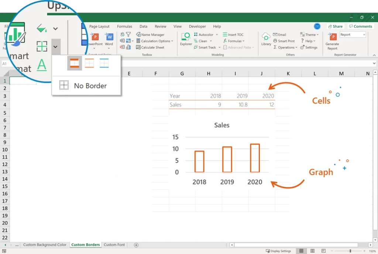Switch to the Formulas ribbon tab

124,26
